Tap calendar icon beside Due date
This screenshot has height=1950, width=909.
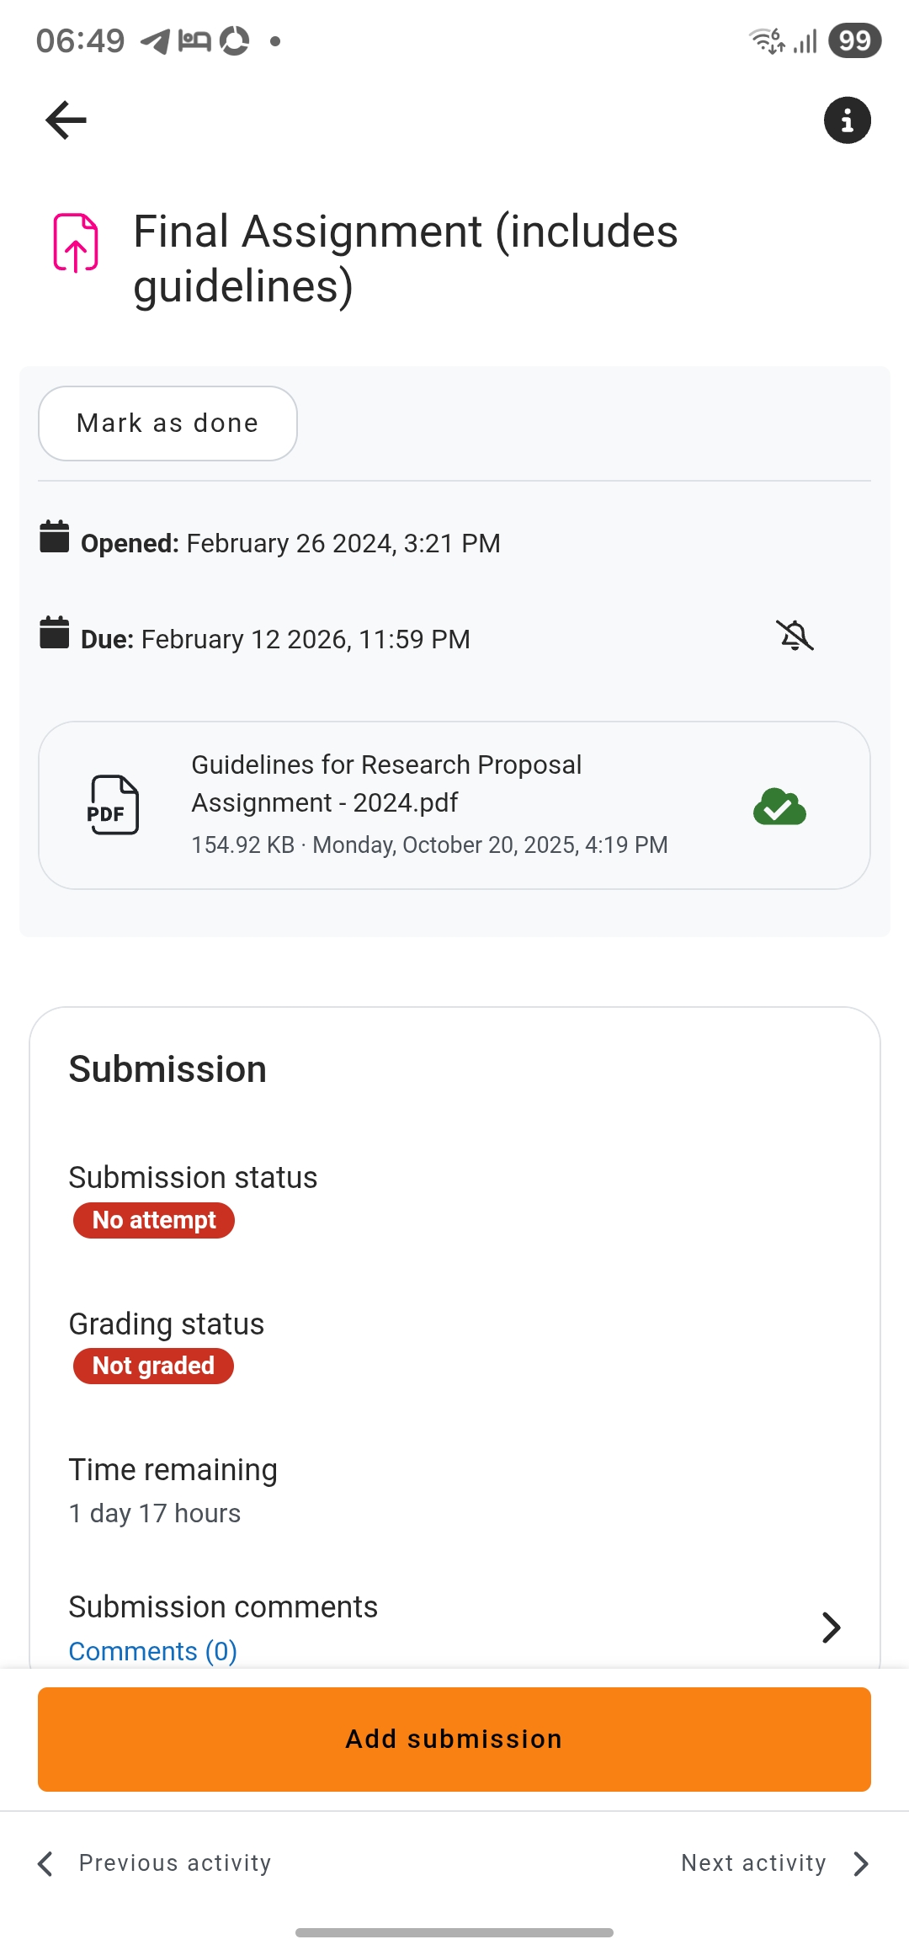55,633
